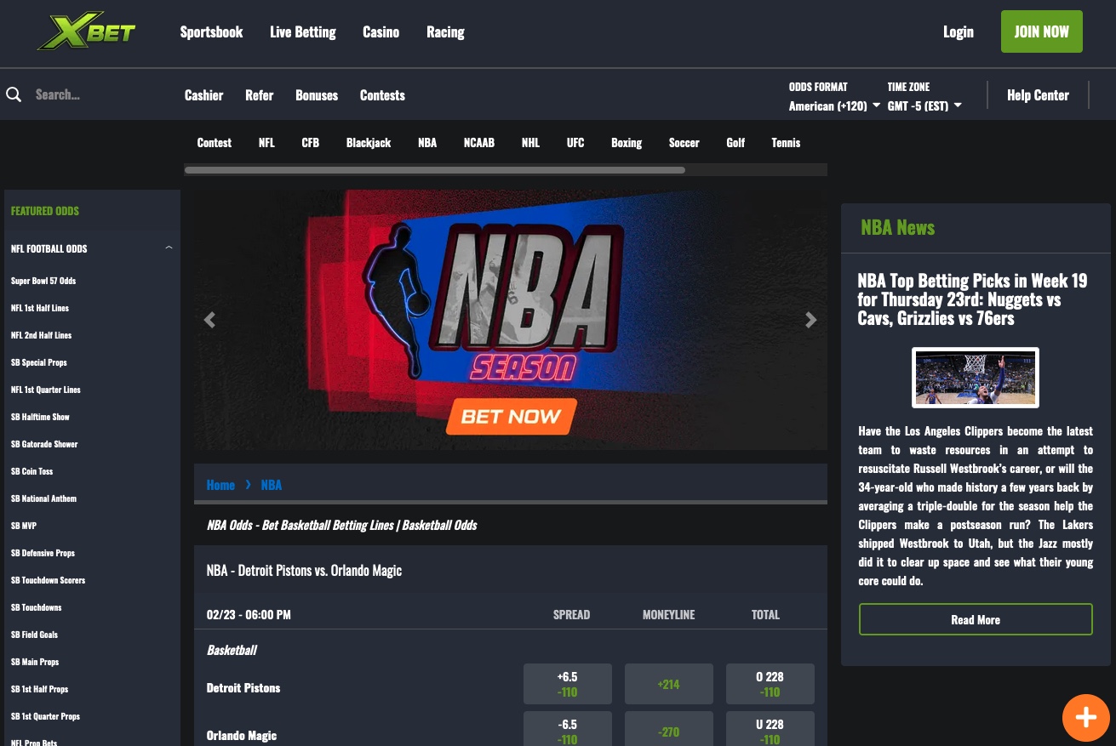Viewport: 1116px width, 746px height.
Task: Open the Refer page
Action: pos(259,94)
